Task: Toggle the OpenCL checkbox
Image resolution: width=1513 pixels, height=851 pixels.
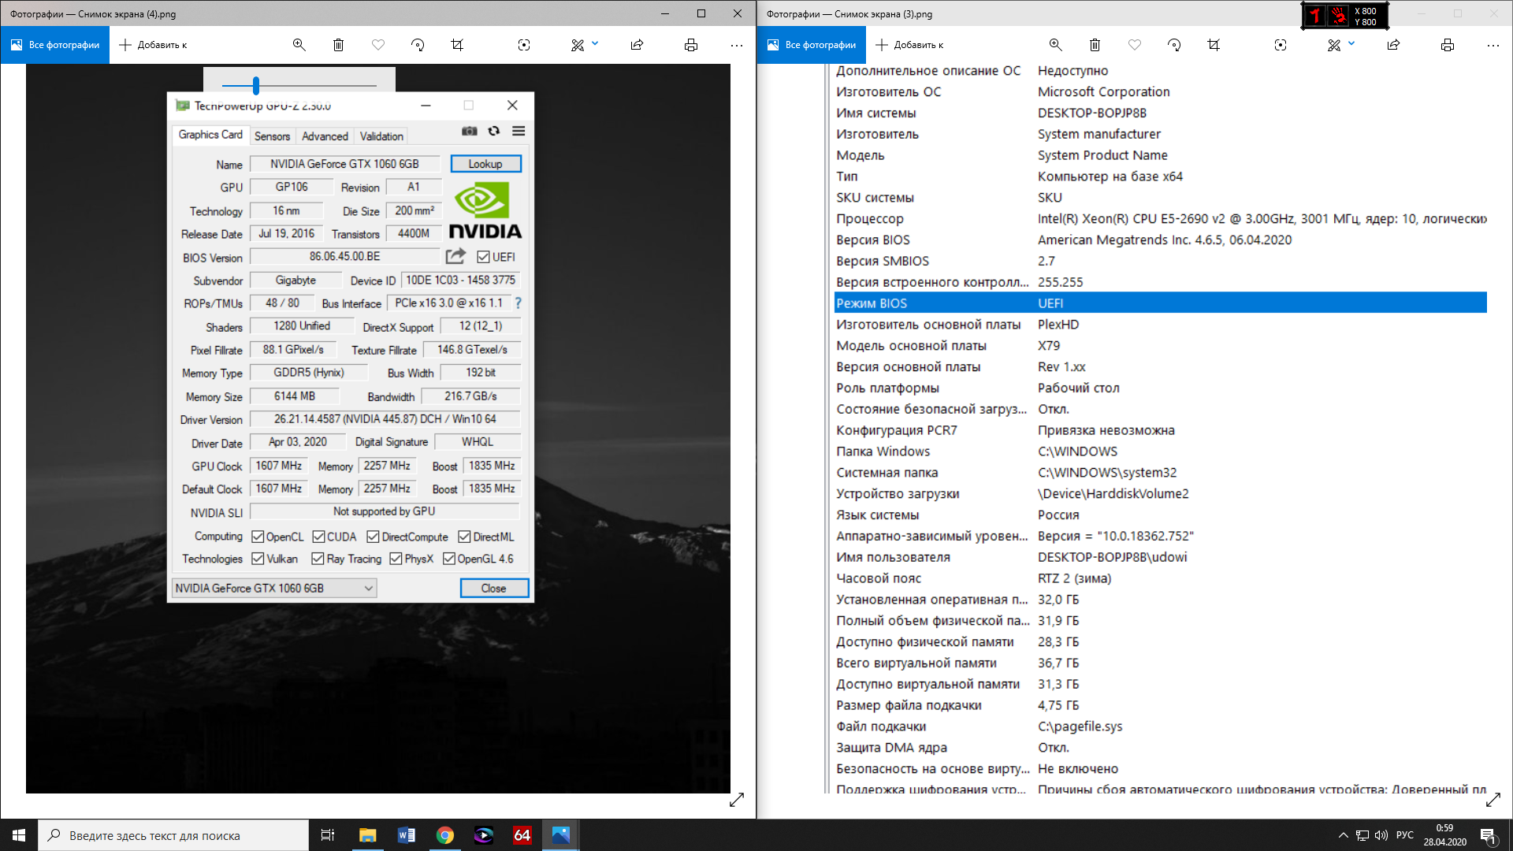Action: pos(258,537)
